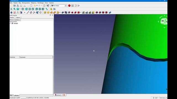Screen dimensions: 177x99
Task: Open the Undo history dropdown arrow
Action: click(x=37, y=5)
